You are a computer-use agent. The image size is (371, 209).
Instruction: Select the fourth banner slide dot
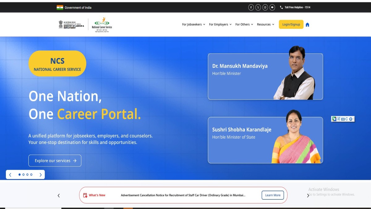(x=31, y=175)
